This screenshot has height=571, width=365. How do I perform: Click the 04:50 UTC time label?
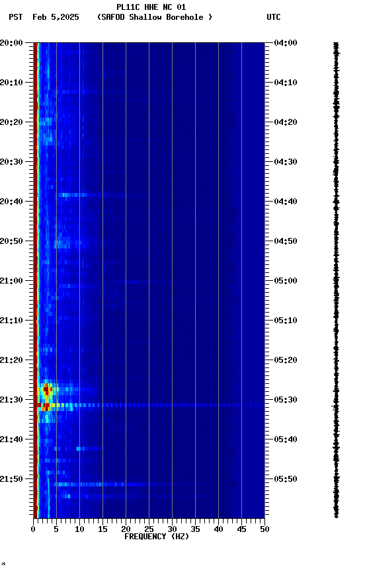coord(286,241)
